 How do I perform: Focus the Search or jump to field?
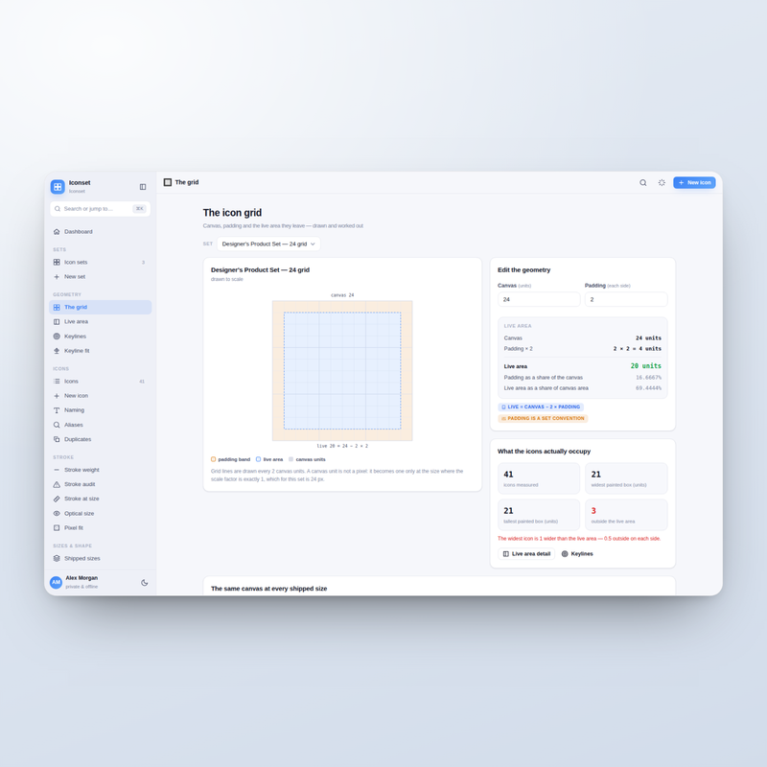coord(101,209)
